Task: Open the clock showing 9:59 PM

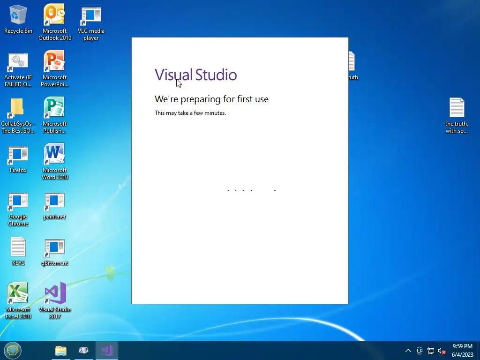Action: 462,351
